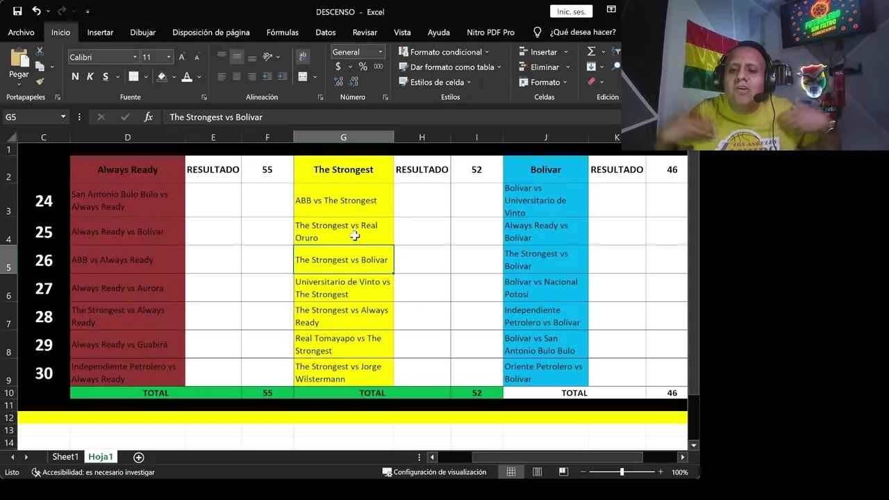Toggle Wrap Text for the cell
The image size is (889, 500).
(303, 56)
